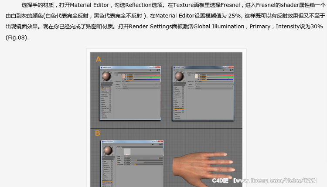Screen dimensions: 327x187
Task: Select the highlighted Color channel in left panel A editor
Action: [x=105, y=88]
